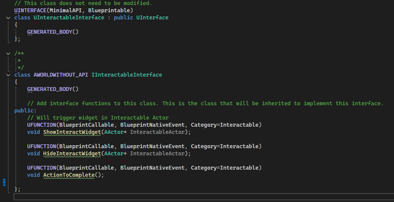Collapse the UInteractableInterface class fold chevron
Viewport: 394px width, 202px height.
8,18
